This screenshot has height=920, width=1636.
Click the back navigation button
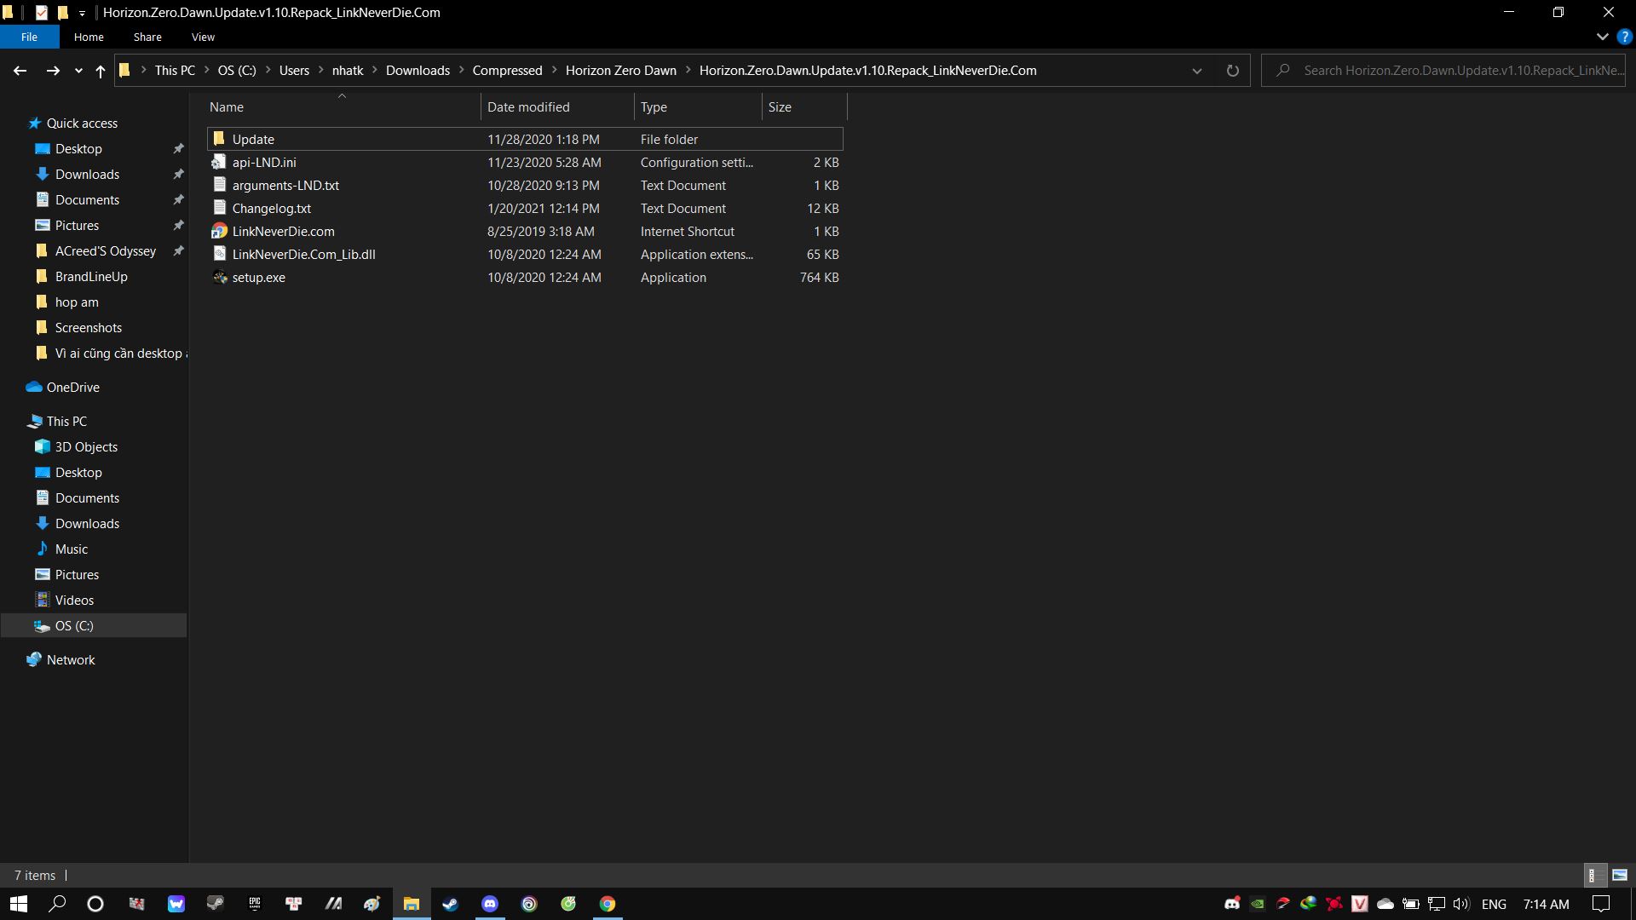coord(19,70)
